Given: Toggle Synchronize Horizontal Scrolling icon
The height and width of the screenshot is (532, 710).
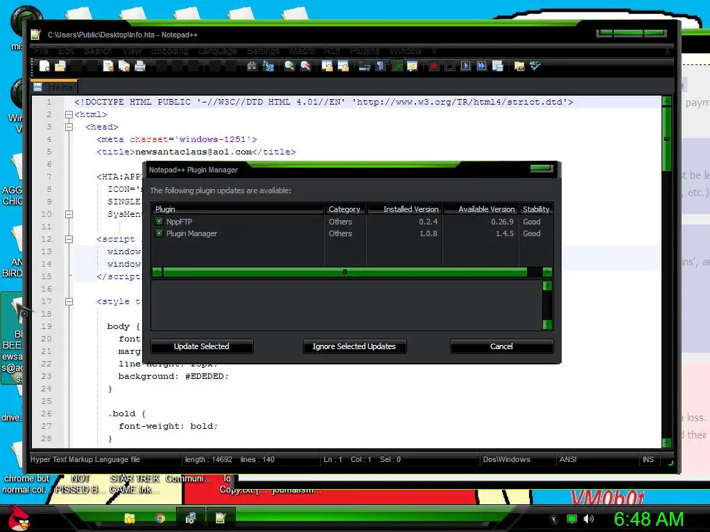Looking at the screenshot, I should point(343,66).
